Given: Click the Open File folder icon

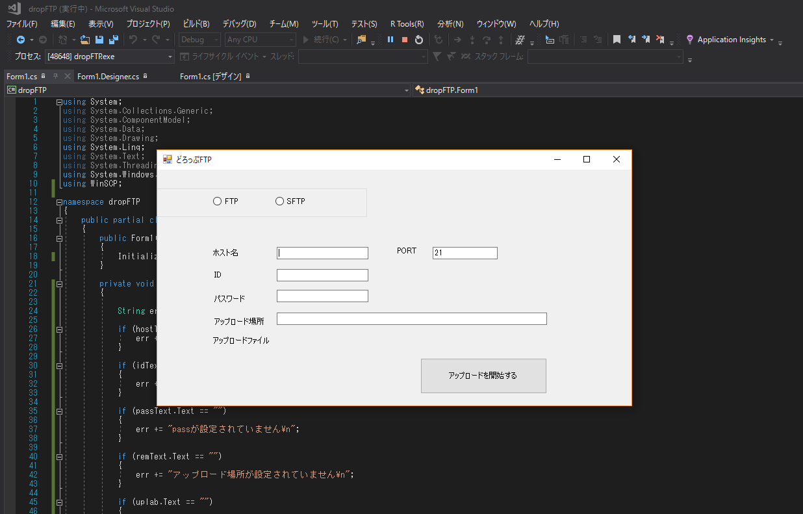Looking at the screenshot, I should [x=85, y=40].
